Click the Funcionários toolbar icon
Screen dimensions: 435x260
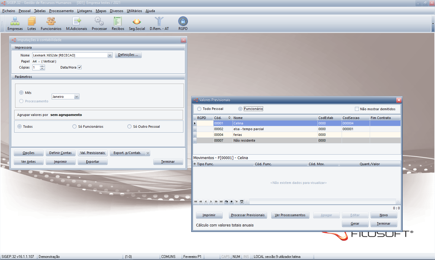(x=51, y=24)
